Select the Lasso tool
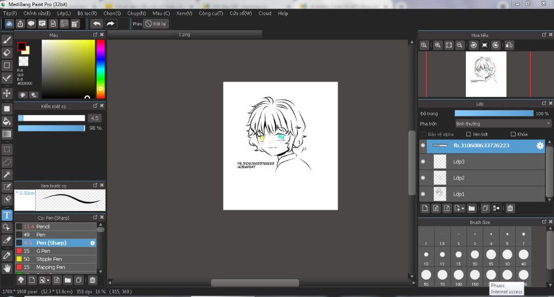Viewport: 554px width, 297px height. pyautogui.click(x=6, y=162)
